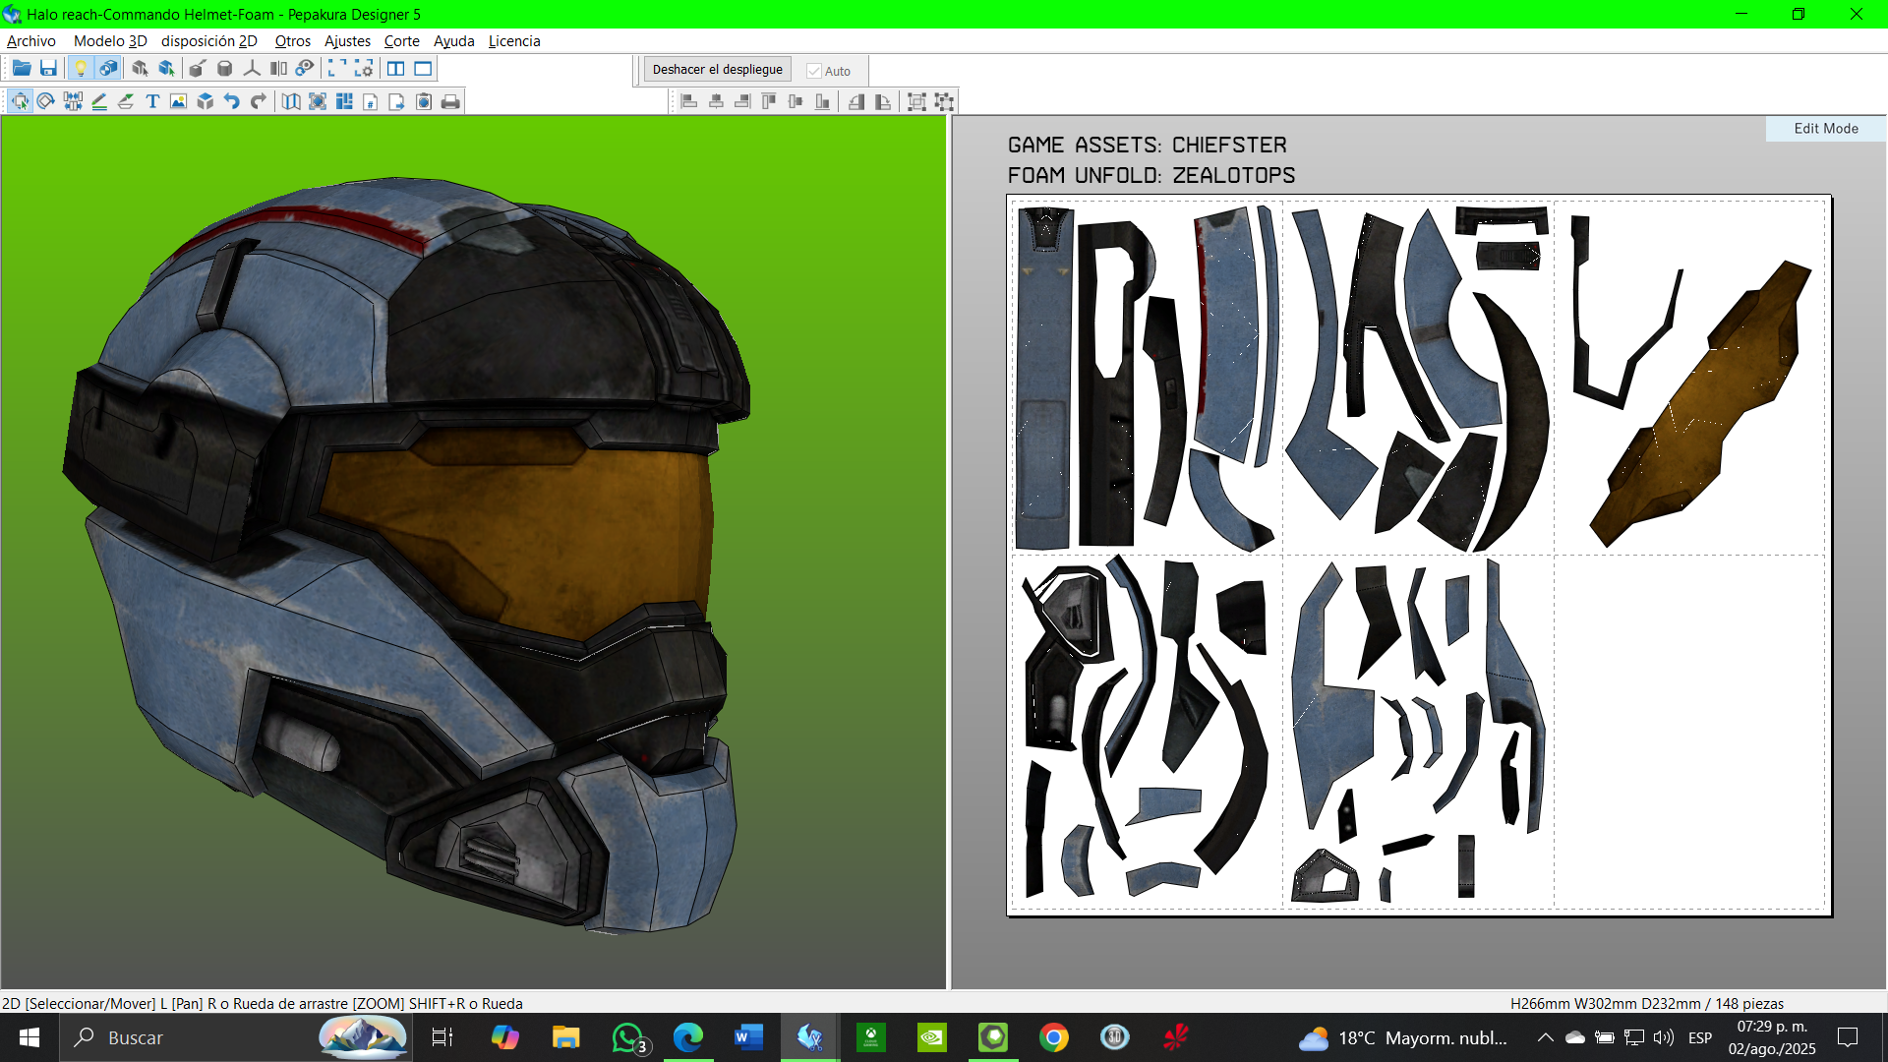This screenshot has height=1062, width=1888.
Task: Click the folded map unfold icon
Action: point(291,101)
